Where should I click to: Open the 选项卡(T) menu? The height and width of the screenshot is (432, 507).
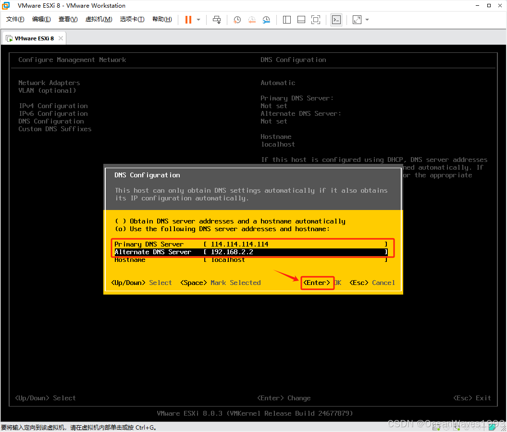(132, 19)
